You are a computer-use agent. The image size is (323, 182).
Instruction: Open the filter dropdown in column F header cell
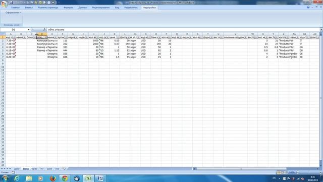coord(66,37)
